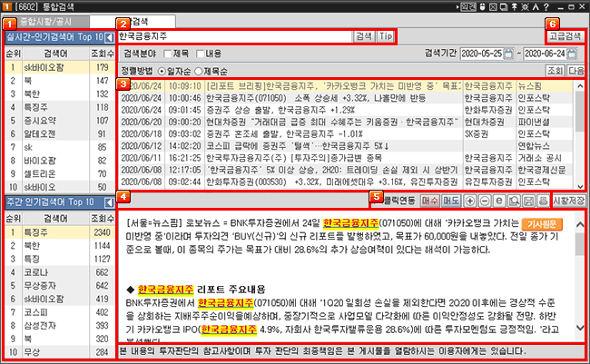Image resolution: width=590 pixels, height=364 pixels.
Task: Zoom out article text with minus icon
Action: tap(485, 201)
